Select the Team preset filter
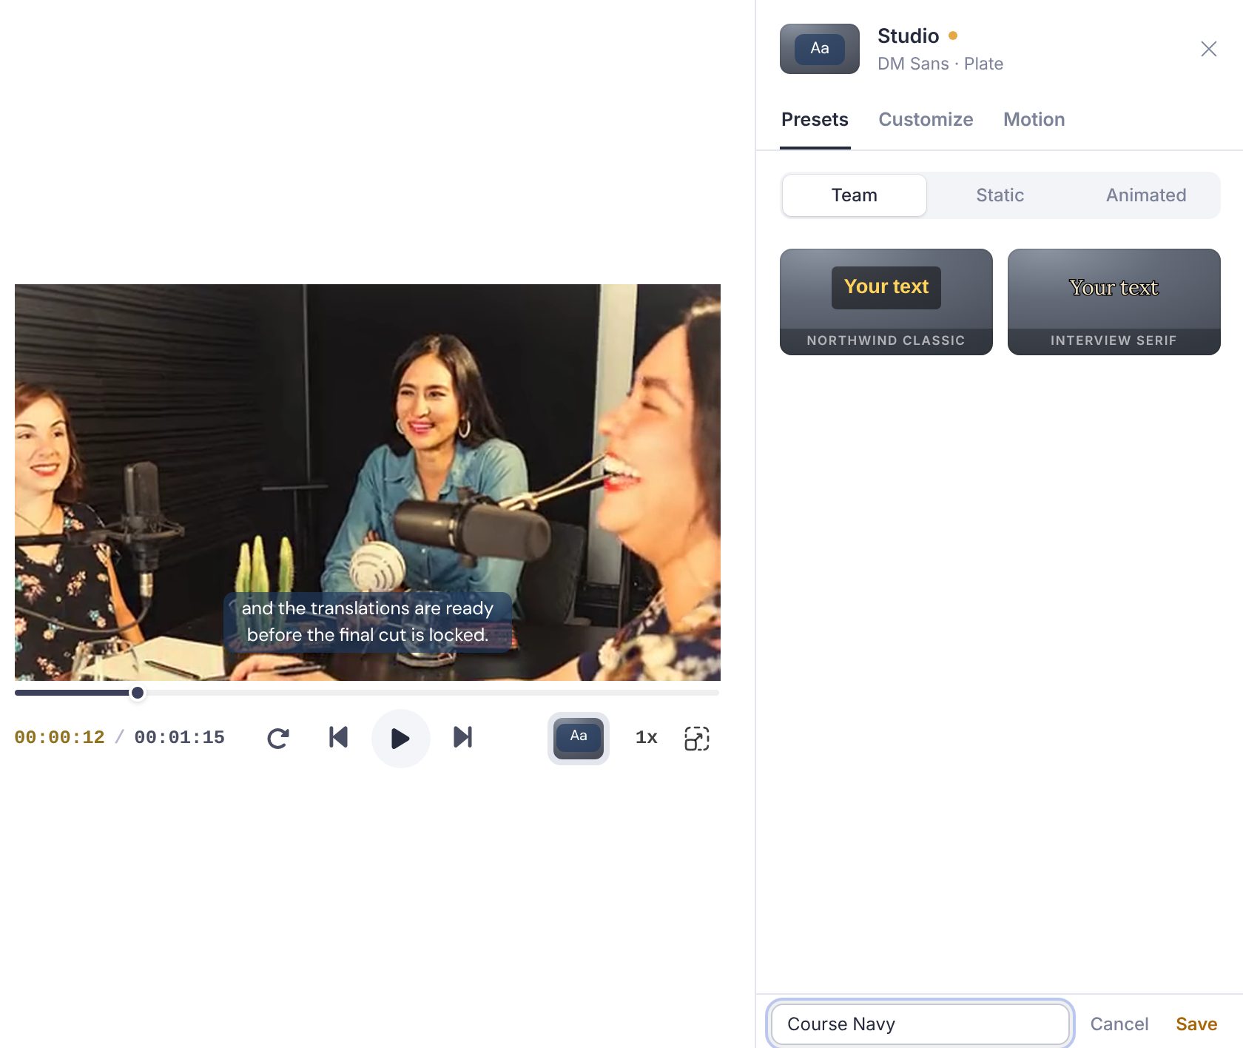The height and width of the screenshot is (1048, 1243). point(854,195)
